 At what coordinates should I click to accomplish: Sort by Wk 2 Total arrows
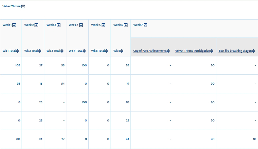pyautogui.click(x=40, y=51)
